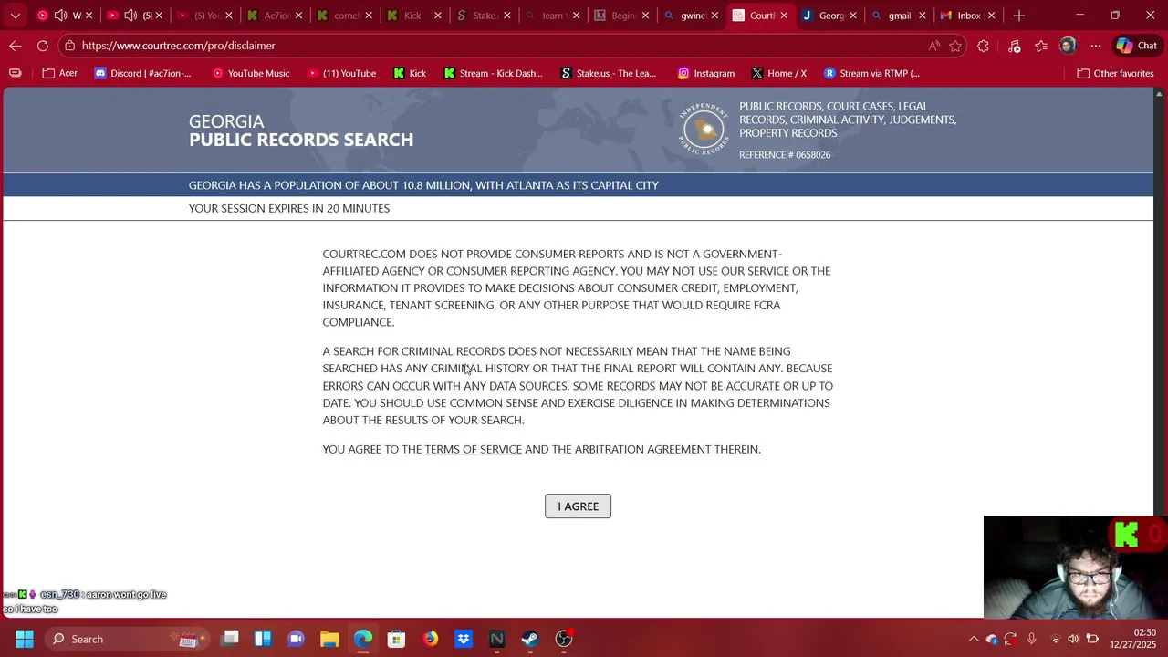
Task: Open the Instagram bookmark
Action: [705, 73]
